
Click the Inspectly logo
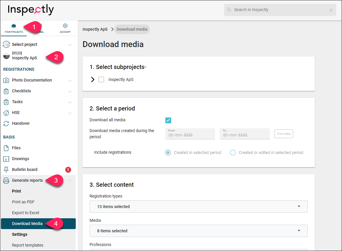point(30,10)
